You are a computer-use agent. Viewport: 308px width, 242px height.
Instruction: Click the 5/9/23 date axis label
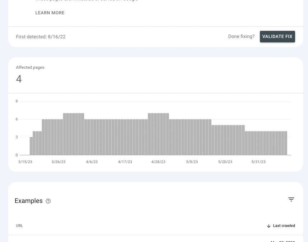pos(192,162)
